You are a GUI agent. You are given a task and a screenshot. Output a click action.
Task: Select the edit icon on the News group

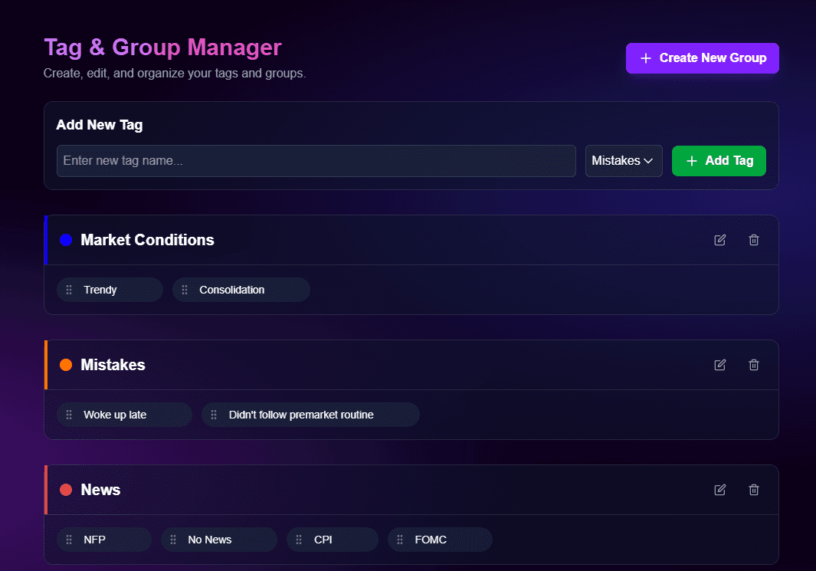click(719, 490)
